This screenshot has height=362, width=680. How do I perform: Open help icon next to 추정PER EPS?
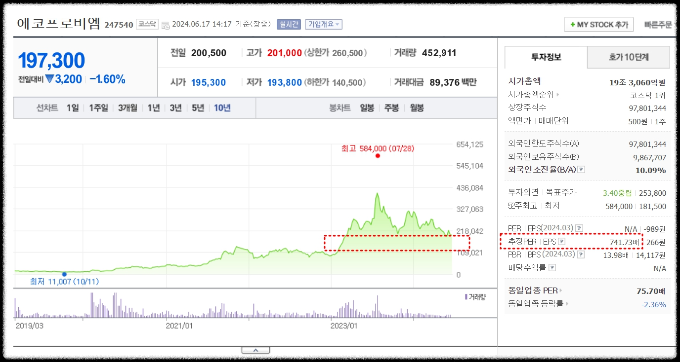coord(562,242)
